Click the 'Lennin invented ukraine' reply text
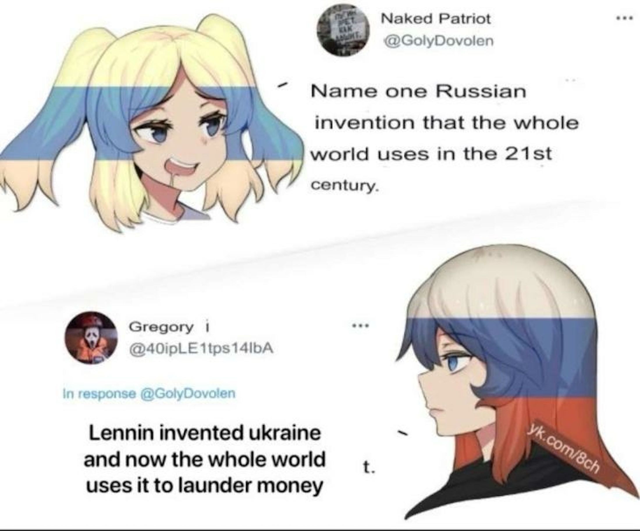The height and width of the screenshot is (531, 640). click(205, 459)
